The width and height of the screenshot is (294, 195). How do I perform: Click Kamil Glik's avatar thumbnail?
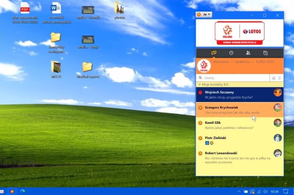tap(277, 122)
